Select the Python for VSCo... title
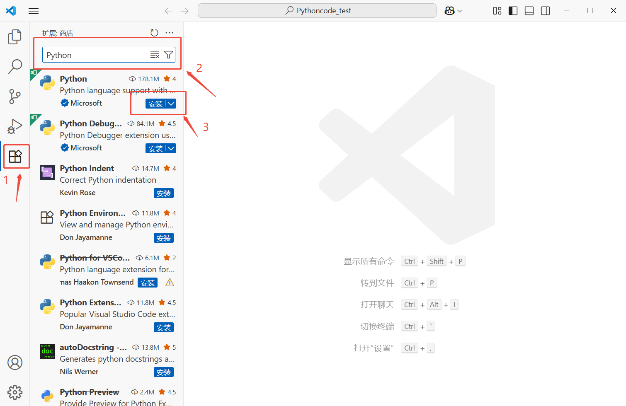Screen dimensions: 626x406 coord(95,258)
